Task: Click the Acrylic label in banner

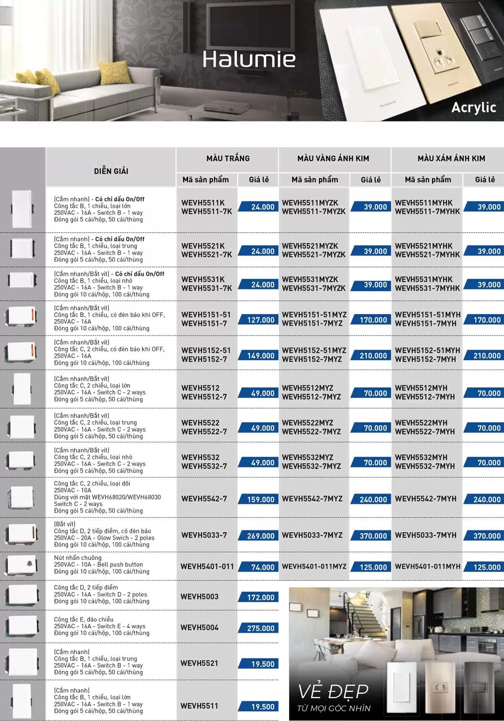Action: coord(473,107)
